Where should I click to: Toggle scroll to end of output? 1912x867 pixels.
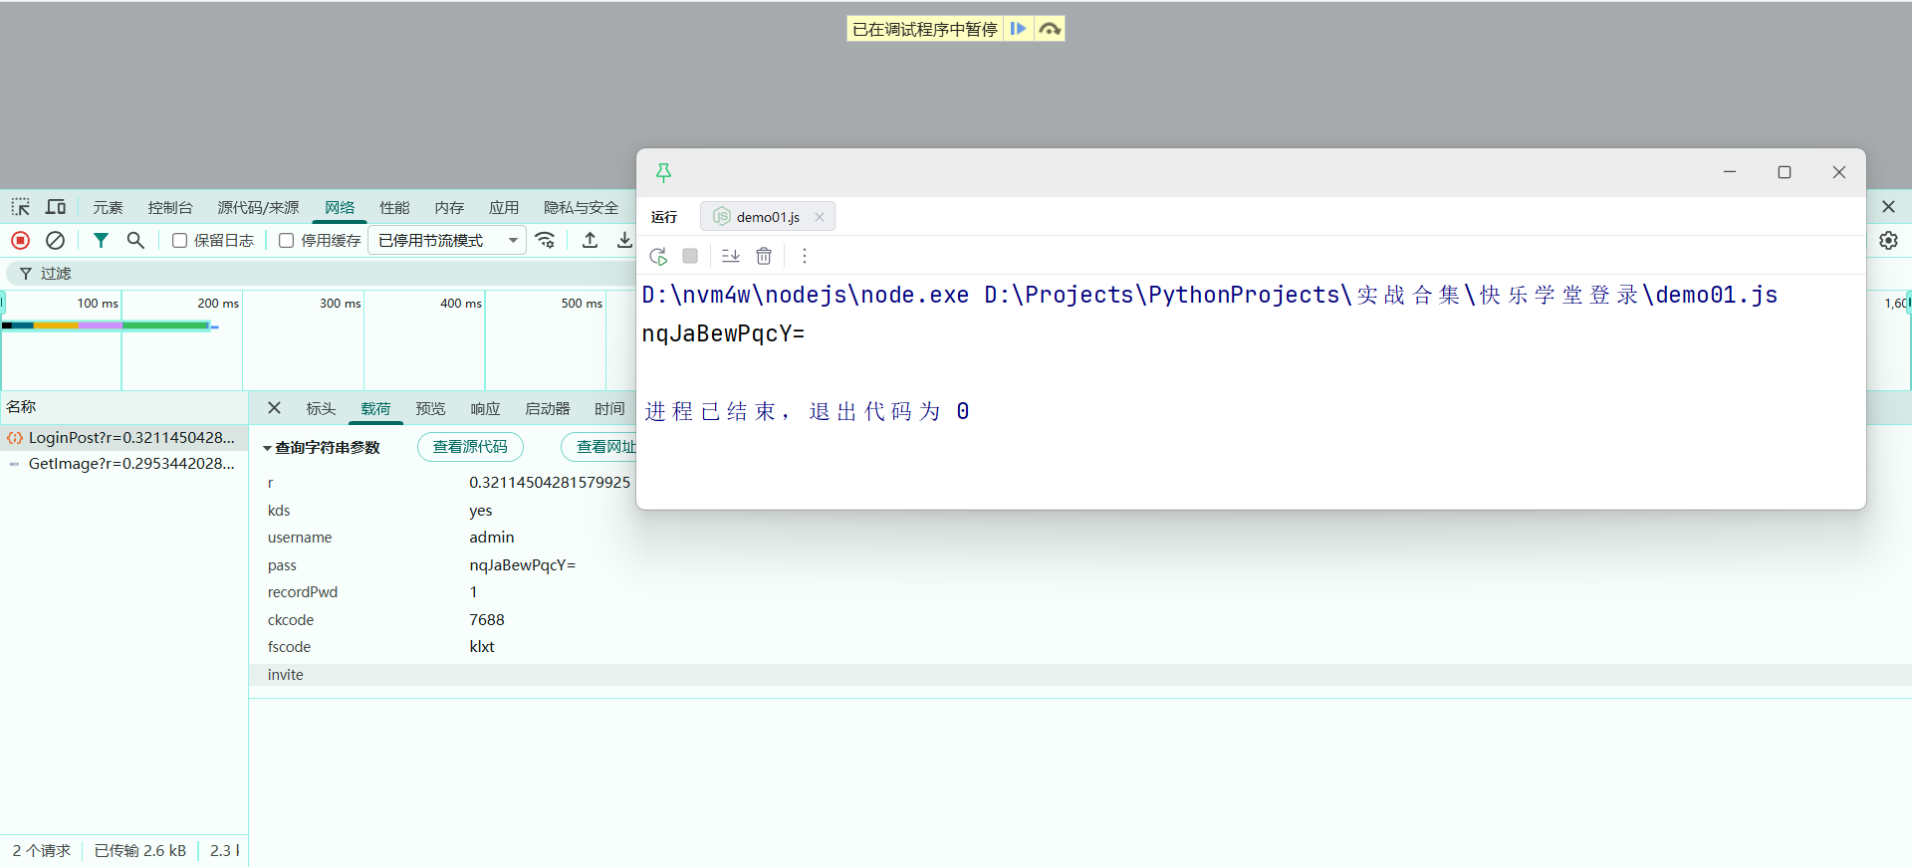tap(730, 256)
